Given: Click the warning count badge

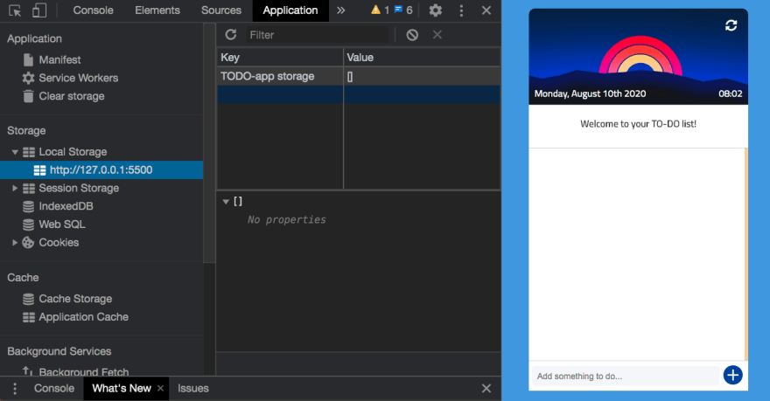Looking at the screenshot, I should point(380,10).
